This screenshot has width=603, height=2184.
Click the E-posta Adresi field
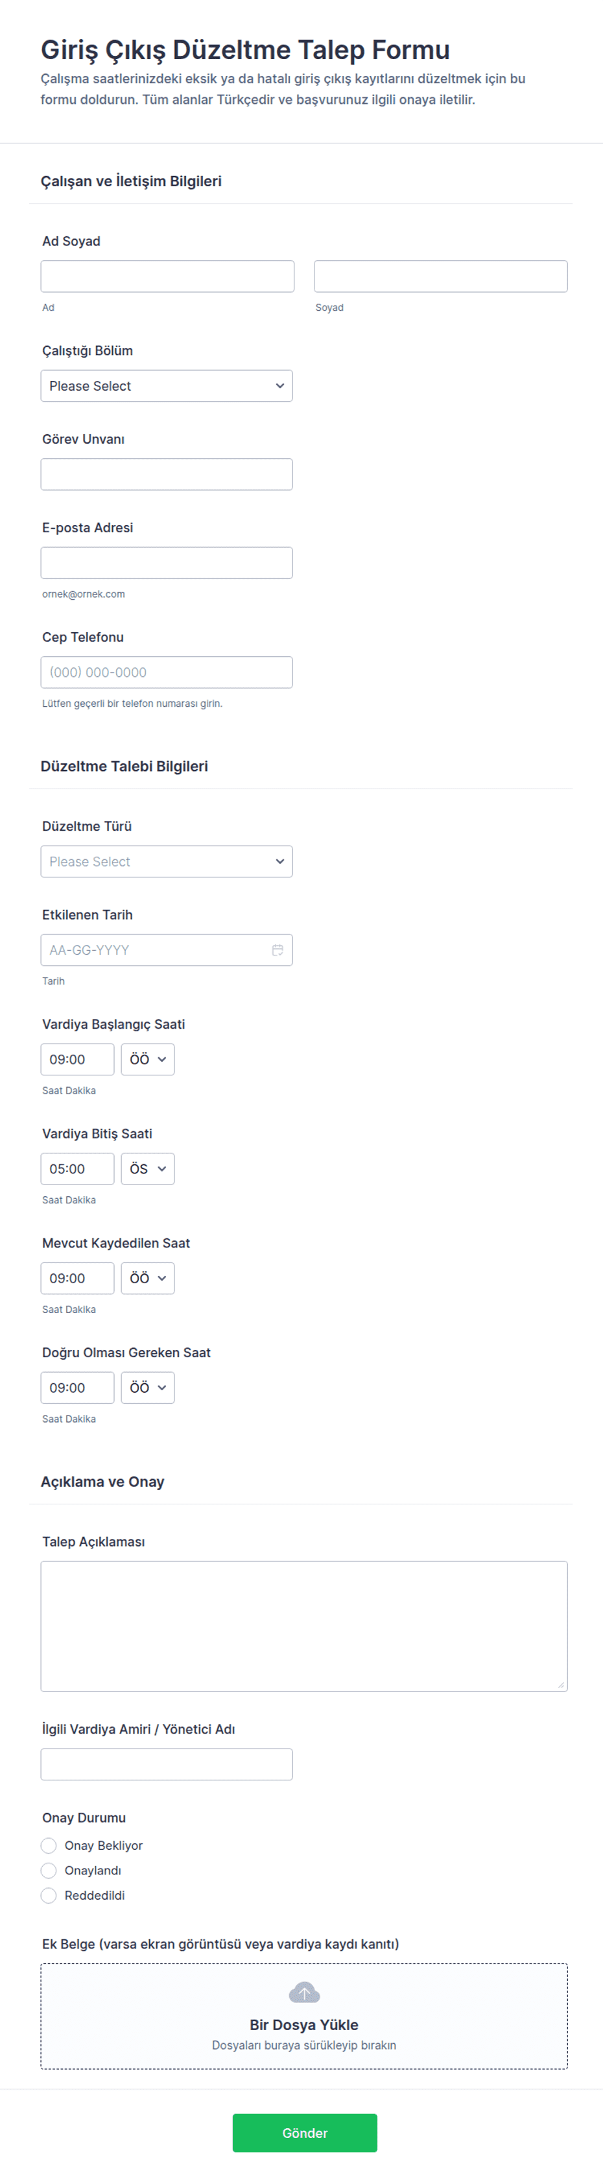pos(166,563)
